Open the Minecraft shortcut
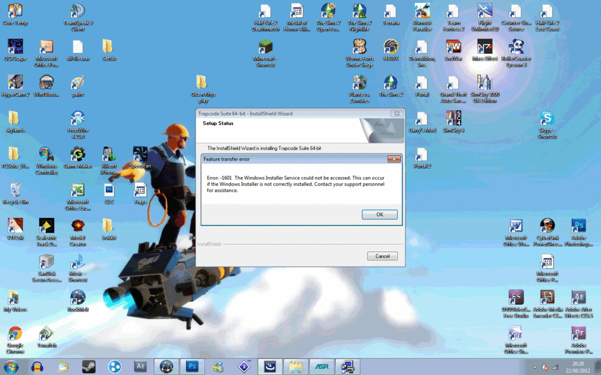 click(265, 53)
